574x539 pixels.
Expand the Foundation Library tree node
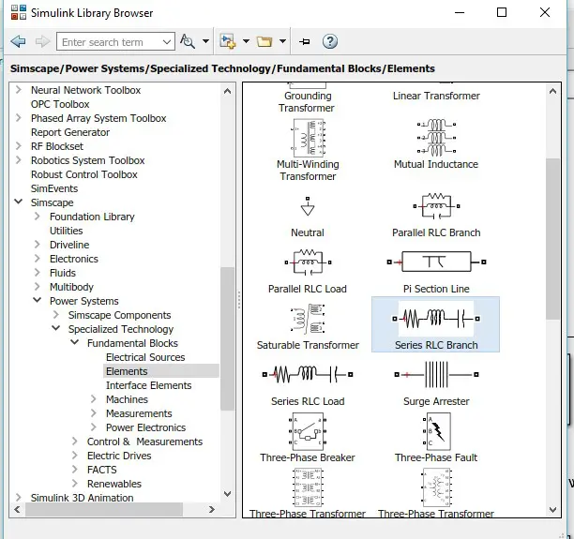point(38,217)
